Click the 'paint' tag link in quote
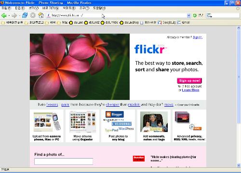The height and width of the screenshot is (173, 241). 65,105
